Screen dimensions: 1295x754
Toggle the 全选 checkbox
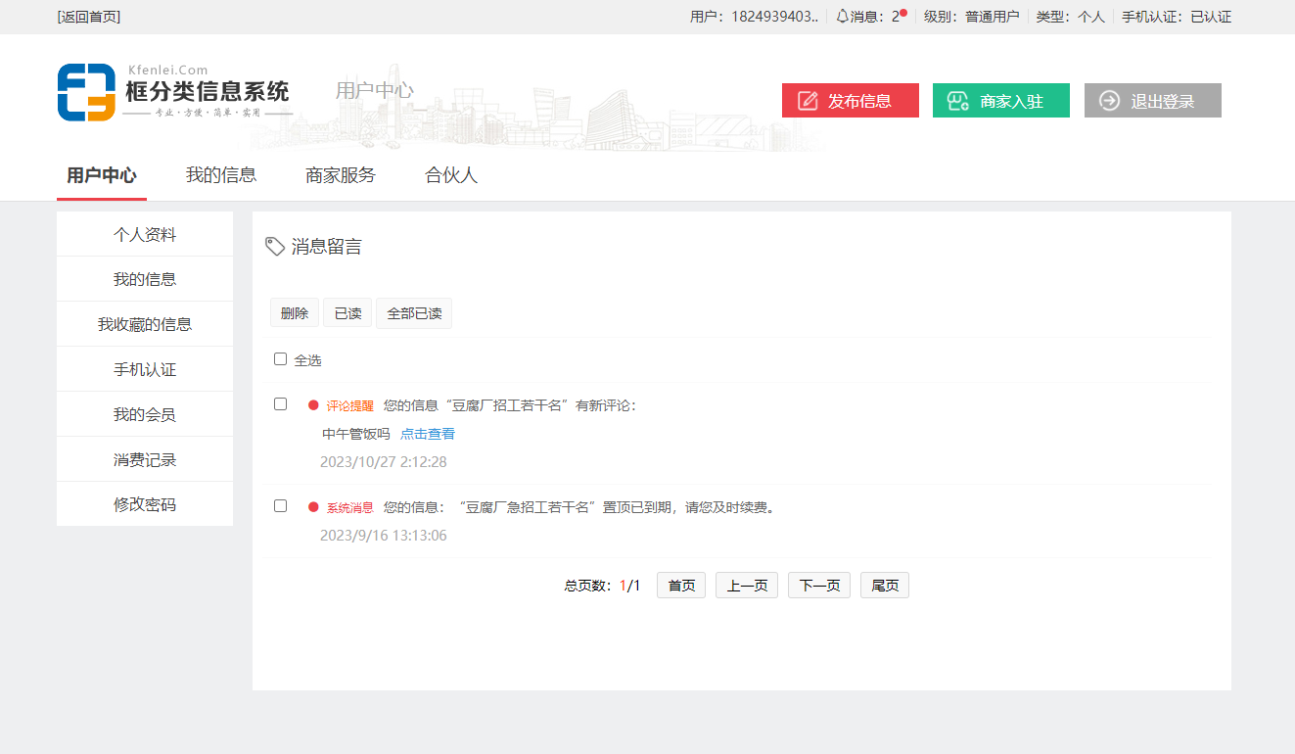[x=281, y=359]
